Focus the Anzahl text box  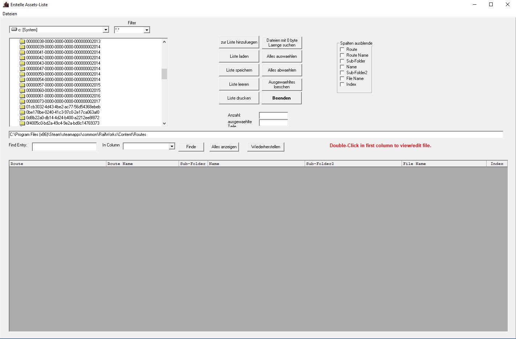(x=273, y=116)
